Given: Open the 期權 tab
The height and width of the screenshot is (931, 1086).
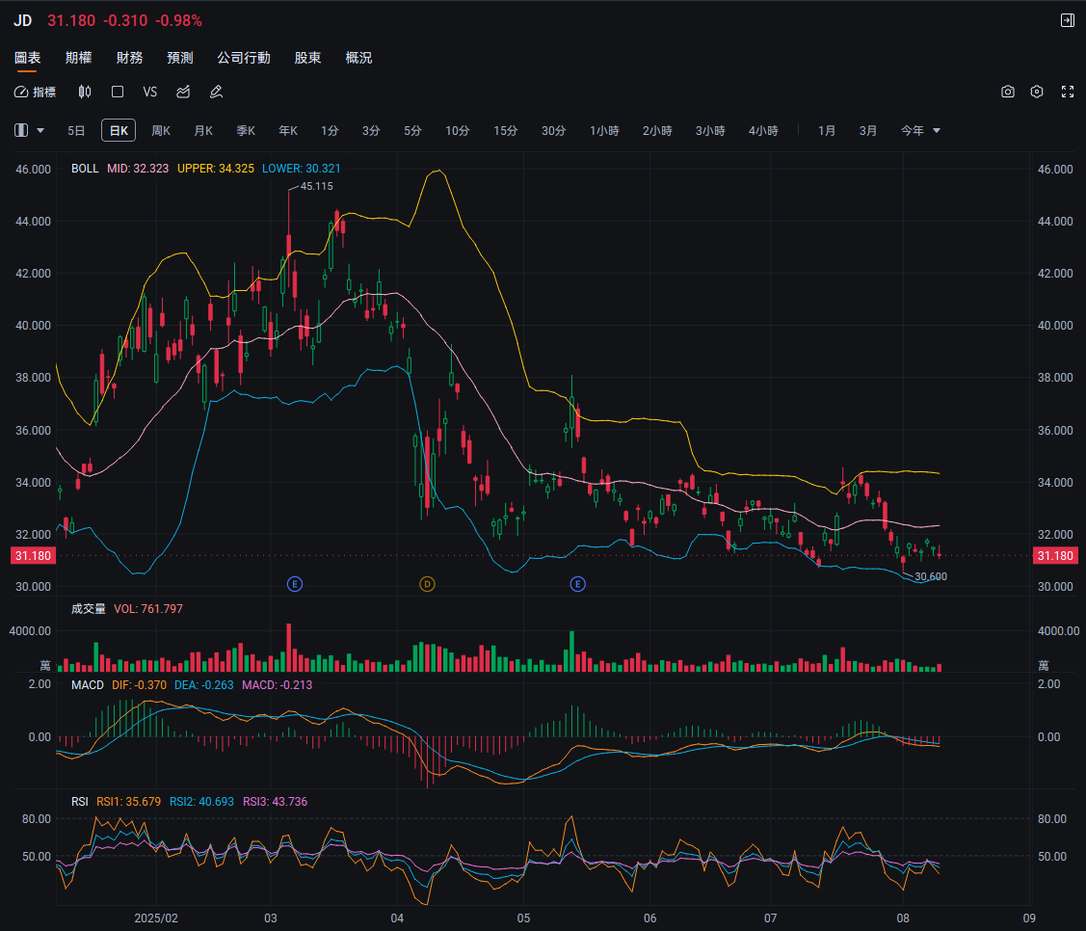Looking at the screenshot, I should 78,58.
